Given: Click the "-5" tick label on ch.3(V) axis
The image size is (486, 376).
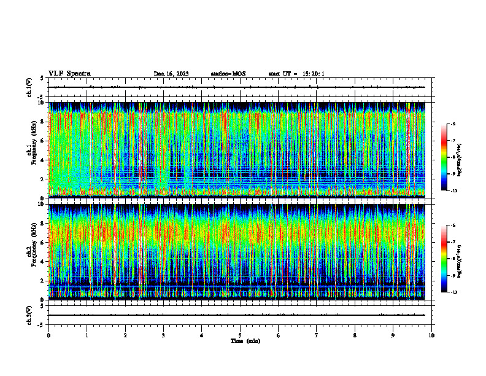Looking at the screenshot, I should click(41, 325).
